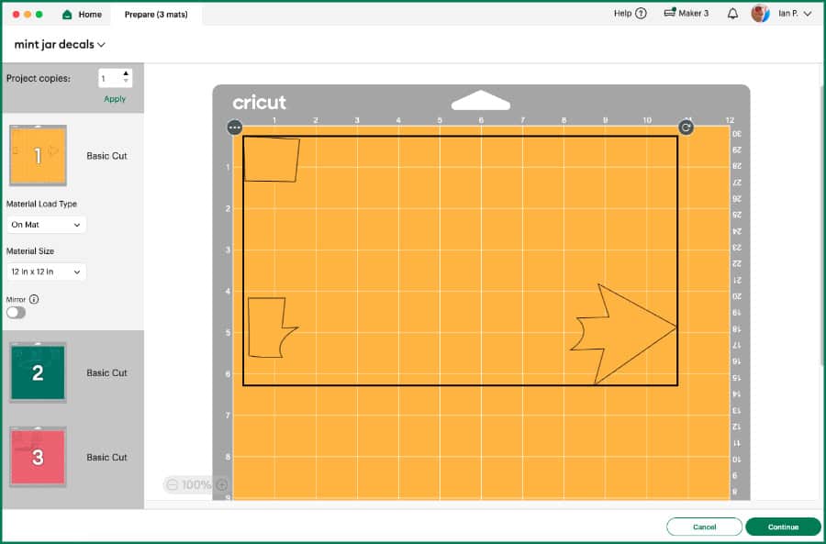Click the Maker 3 machine selector
This screenshot has height=544, width=826.
[x=686, y=14]
